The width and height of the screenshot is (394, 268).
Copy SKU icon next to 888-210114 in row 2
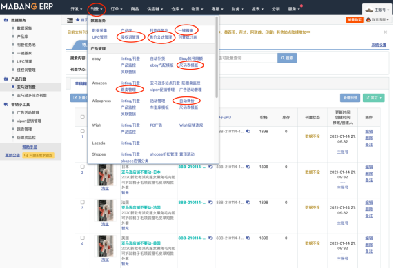tap(210, 167)
